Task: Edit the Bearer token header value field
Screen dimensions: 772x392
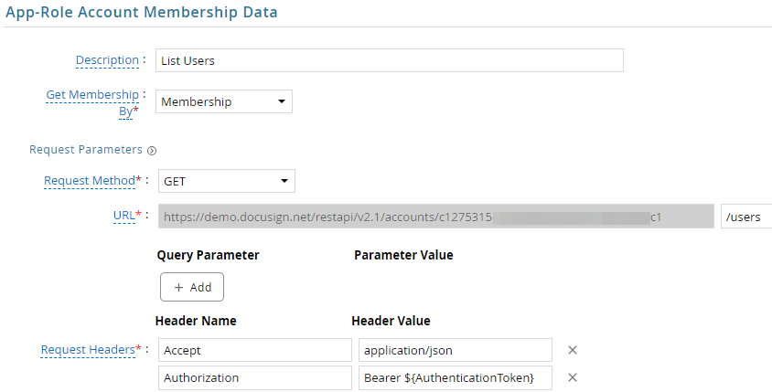Action: tap(456, 377)
